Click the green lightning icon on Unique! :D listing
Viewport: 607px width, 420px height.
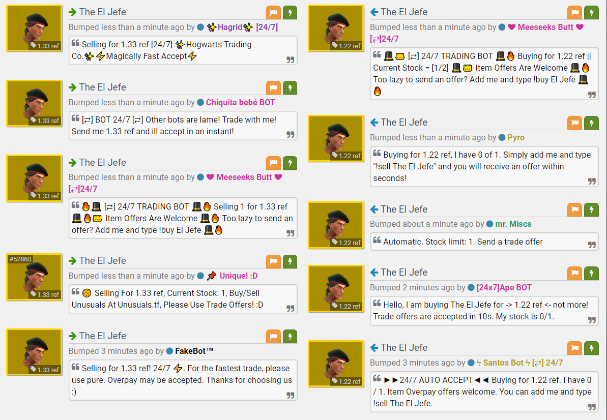click(290, 261)
